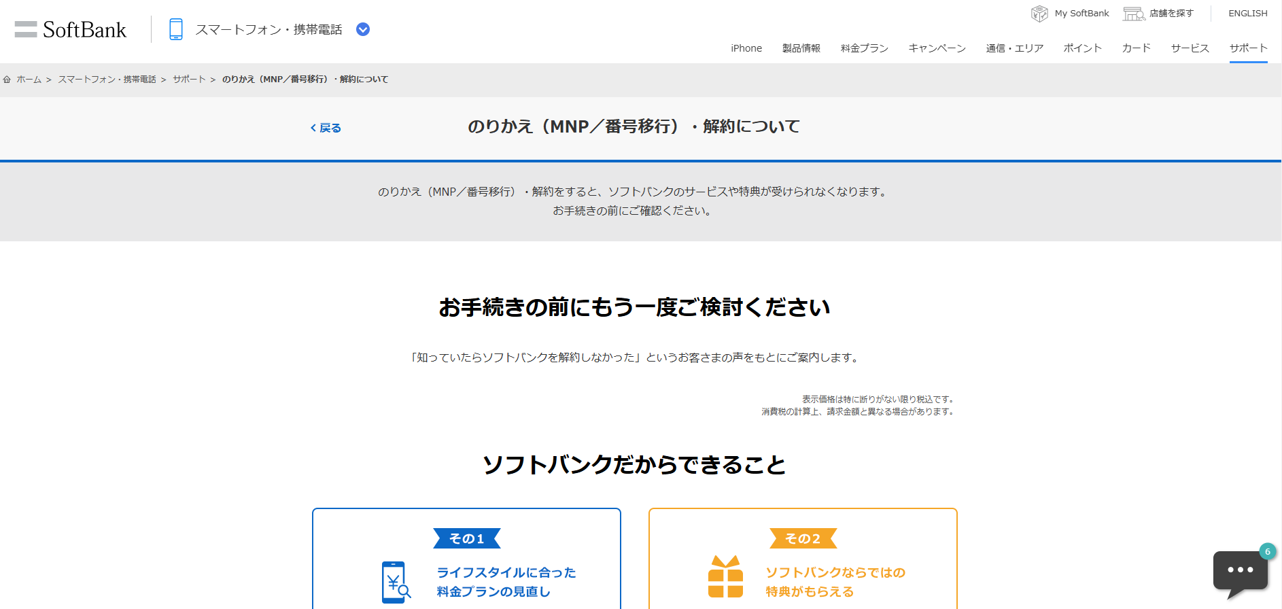Screen dimensions: 1282x609
Task: Go to スマートフォン・携帯電話 in the breadcrumb
Action: click(x=107, y=80)
